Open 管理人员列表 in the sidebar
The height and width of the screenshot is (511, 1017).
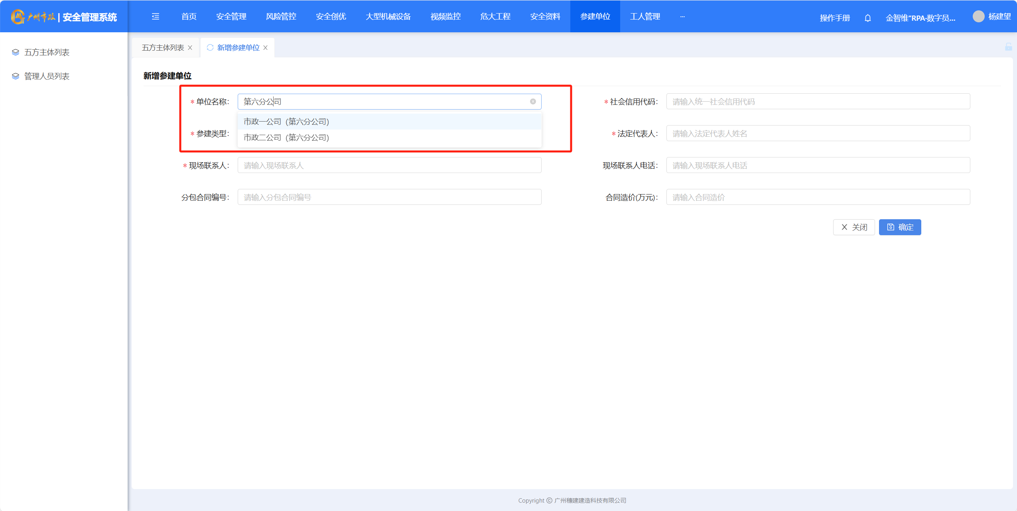coord(47,76)
